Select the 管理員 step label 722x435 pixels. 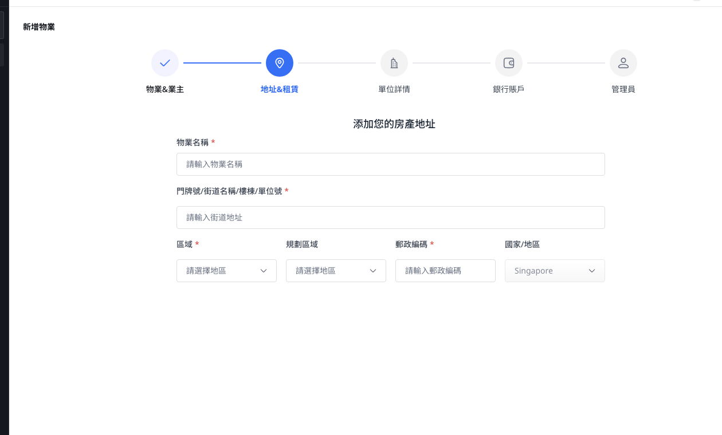623,89
